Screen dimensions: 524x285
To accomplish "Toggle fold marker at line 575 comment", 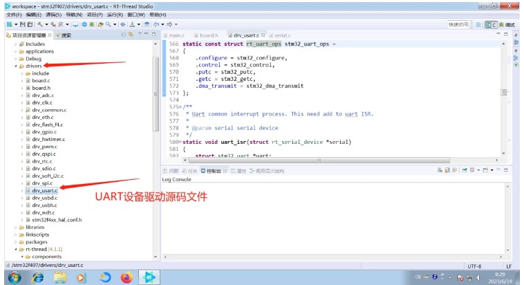I will tap(180, 107).
